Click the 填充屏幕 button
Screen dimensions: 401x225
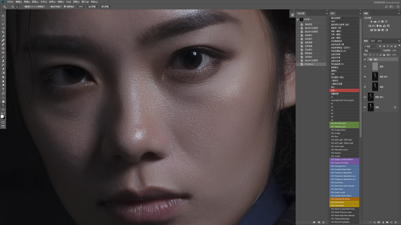[105, 7]
